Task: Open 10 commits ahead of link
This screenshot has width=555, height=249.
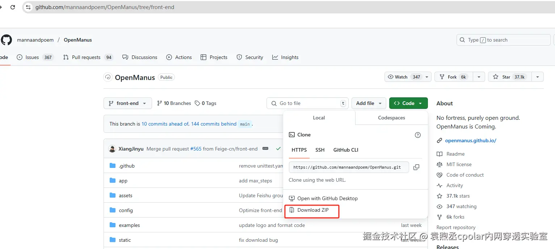Action: [x=165, y=124]
